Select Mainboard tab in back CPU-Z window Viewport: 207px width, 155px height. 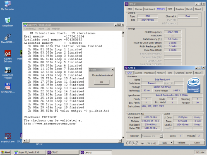click(x=149, y=9)
